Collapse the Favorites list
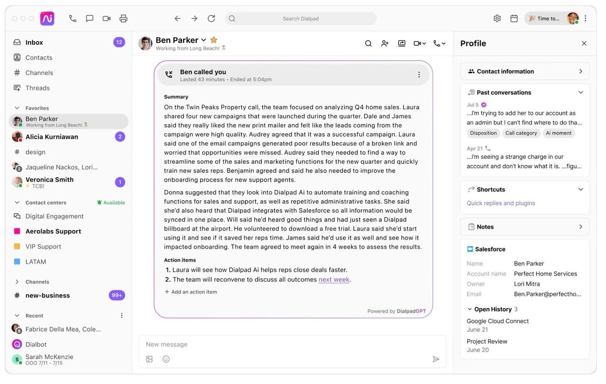The image size is (606, 384). 17,108
